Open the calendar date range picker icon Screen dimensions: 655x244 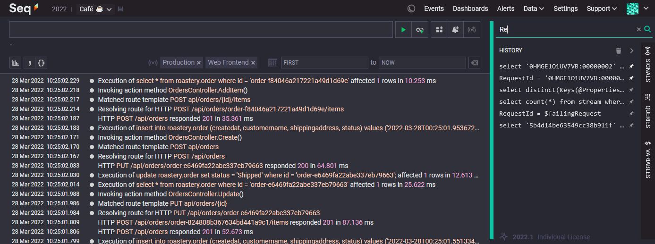[x=272, y=62]
